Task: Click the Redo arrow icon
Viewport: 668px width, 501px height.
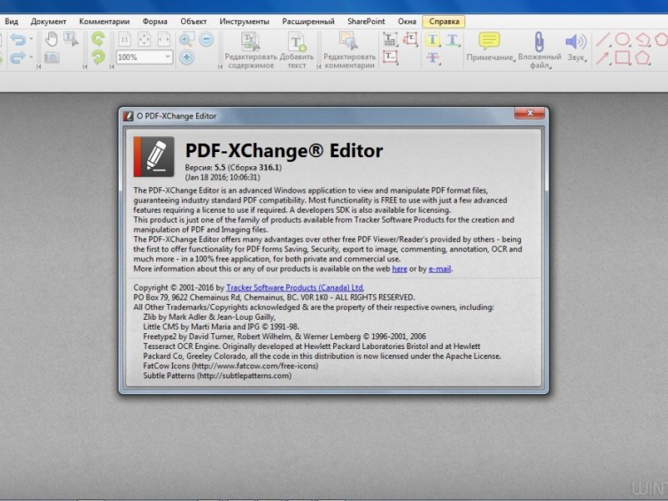Action: pos(18,57)
